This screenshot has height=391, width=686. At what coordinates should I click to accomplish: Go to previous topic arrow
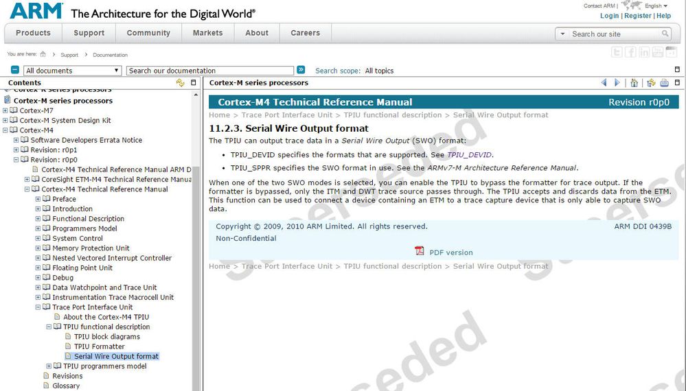click(x=604, y=82)
